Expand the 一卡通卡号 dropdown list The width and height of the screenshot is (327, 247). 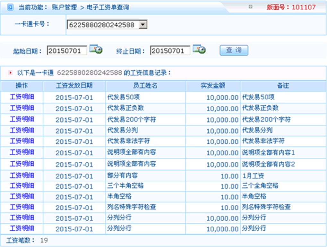143,25
